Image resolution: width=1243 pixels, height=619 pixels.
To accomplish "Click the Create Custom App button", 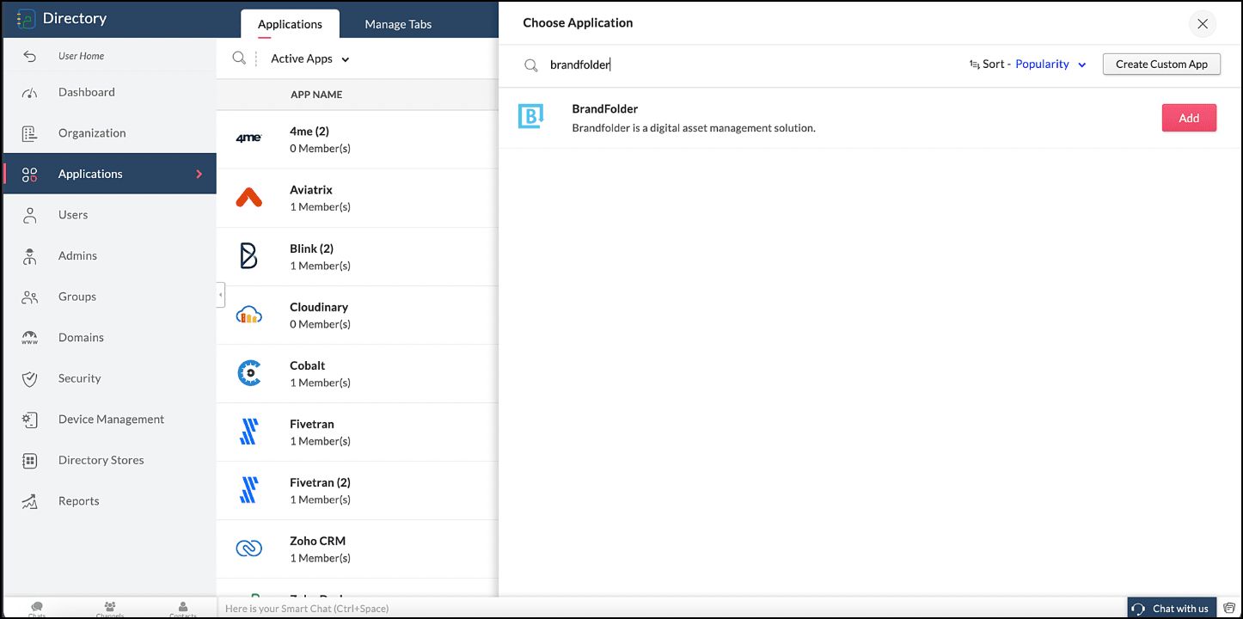I will point(1161,64).
